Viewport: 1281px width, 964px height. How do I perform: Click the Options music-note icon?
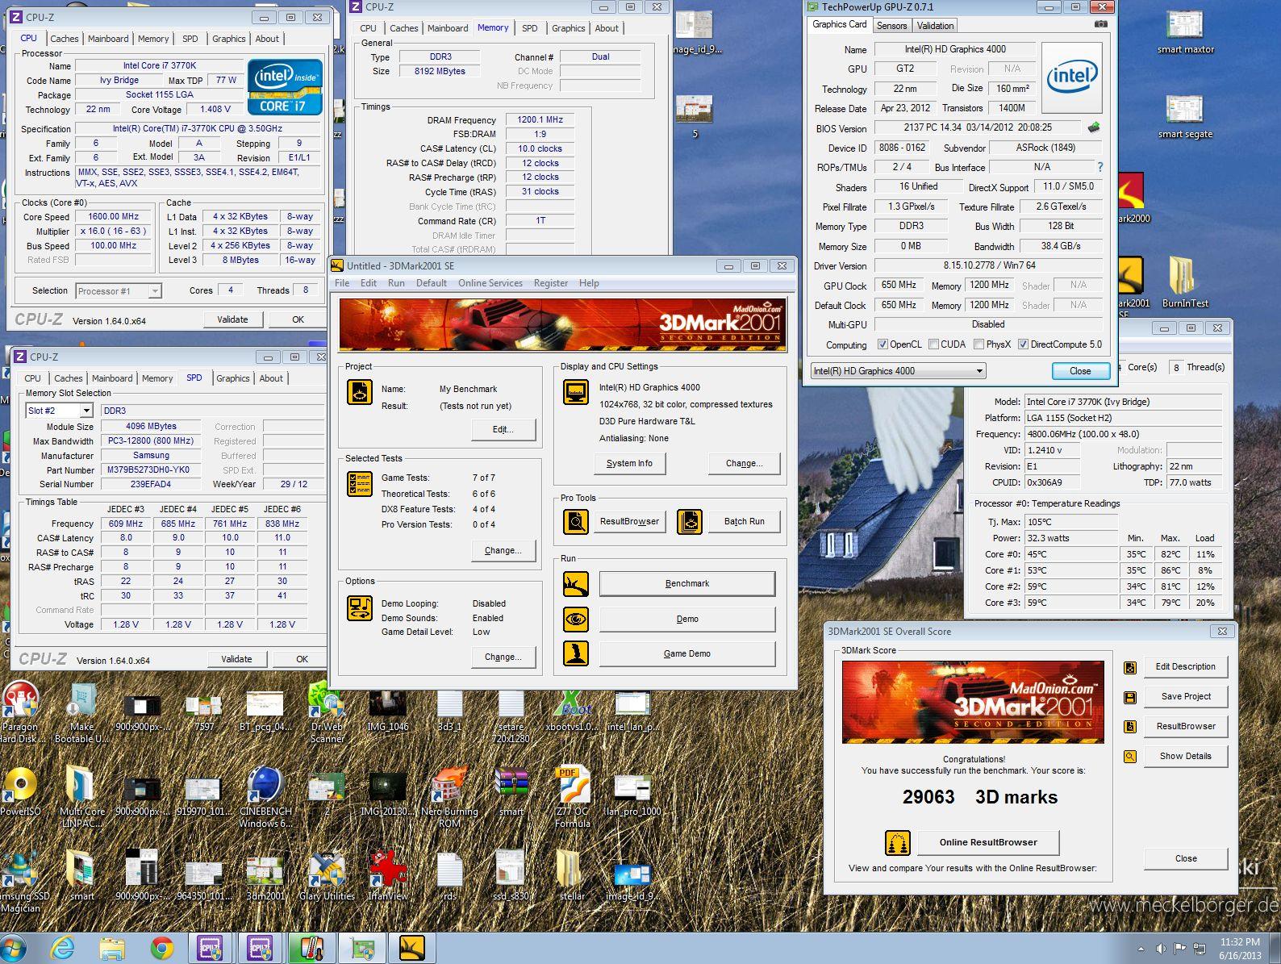(x=360, y=608)
